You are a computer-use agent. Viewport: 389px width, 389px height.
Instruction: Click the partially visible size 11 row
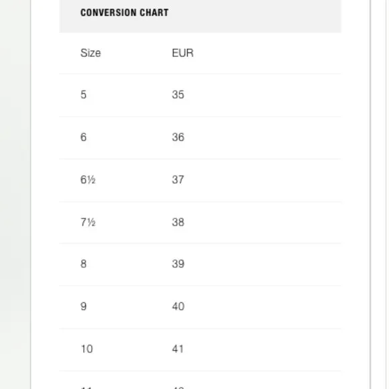click(x=200, y=380)
